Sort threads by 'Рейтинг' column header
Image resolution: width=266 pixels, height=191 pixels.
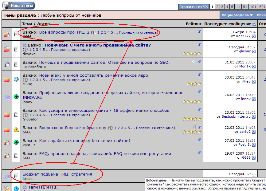194,24
